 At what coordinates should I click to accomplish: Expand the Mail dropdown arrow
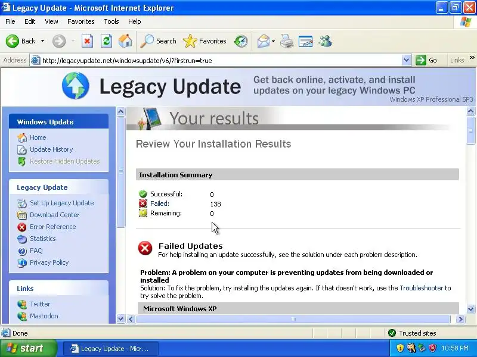coord(273,41)
